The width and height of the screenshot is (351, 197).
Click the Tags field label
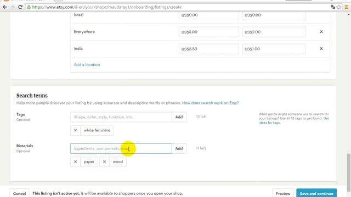pos(21,114)
